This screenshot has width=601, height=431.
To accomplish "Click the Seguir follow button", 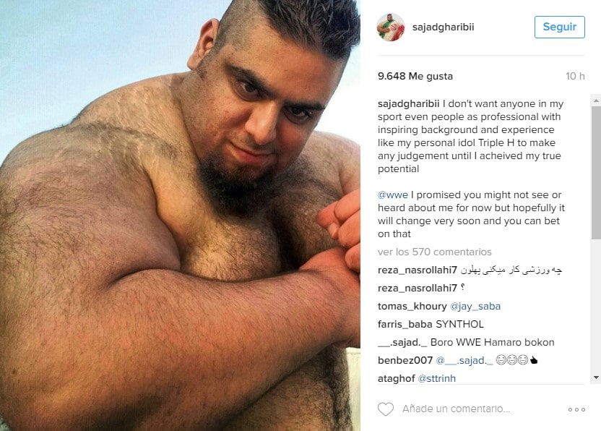I will (560, 27).
